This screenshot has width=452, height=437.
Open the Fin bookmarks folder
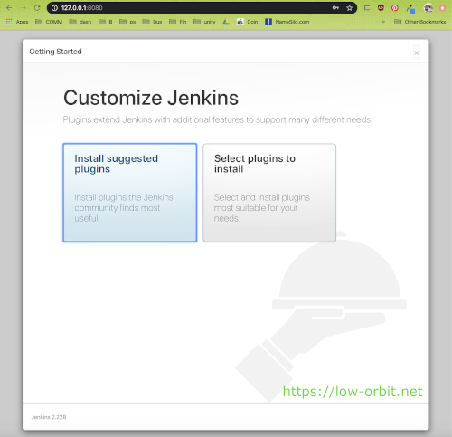click(x=178, y=22)
